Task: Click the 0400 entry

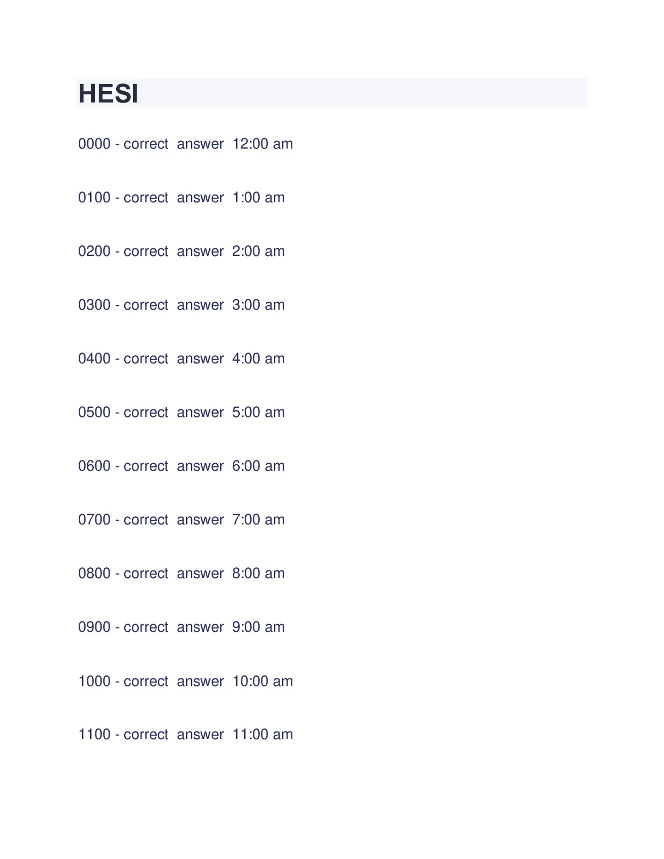Action: click(x=182, y=358)
